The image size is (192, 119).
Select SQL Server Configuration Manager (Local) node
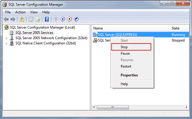(x=42, y=27)
